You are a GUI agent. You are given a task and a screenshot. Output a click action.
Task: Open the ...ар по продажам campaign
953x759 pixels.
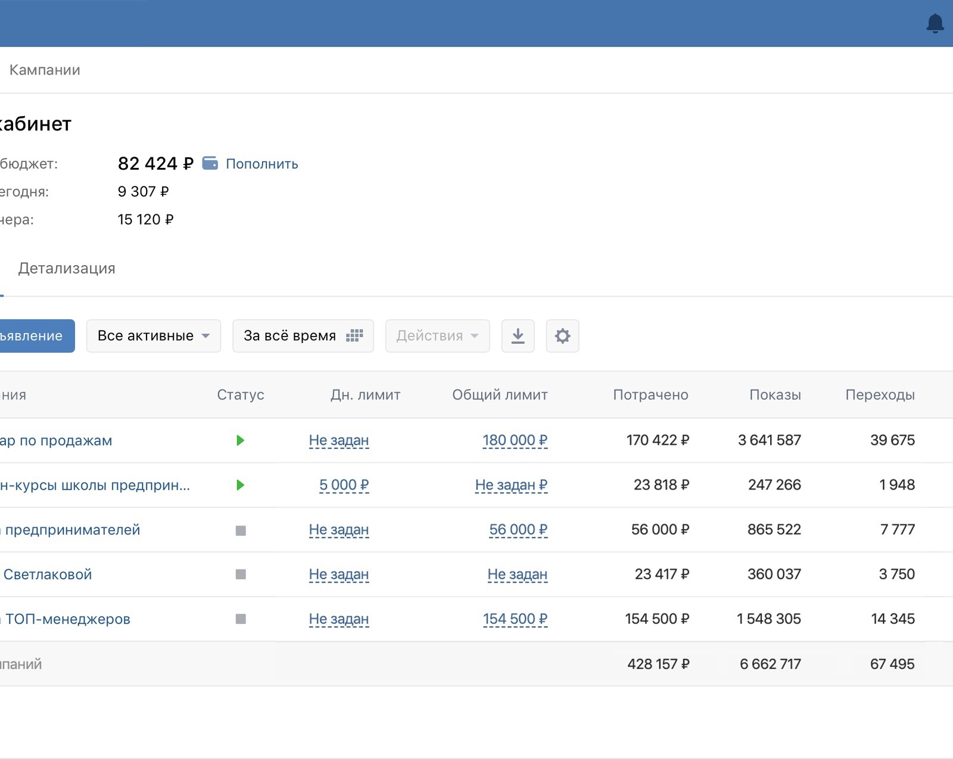56,441
